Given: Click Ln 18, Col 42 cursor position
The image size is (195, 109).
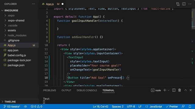Looking at the screenshot, I should coord(101,107).
